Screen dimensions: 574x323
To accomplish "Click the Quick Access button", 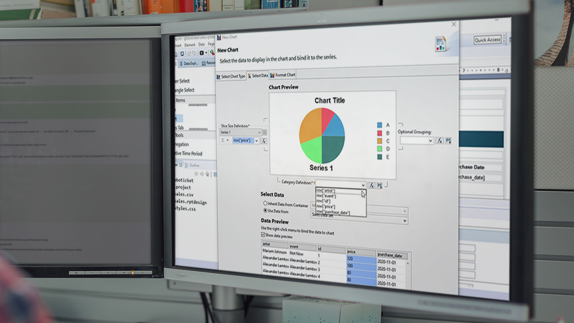I will point(487,40).
